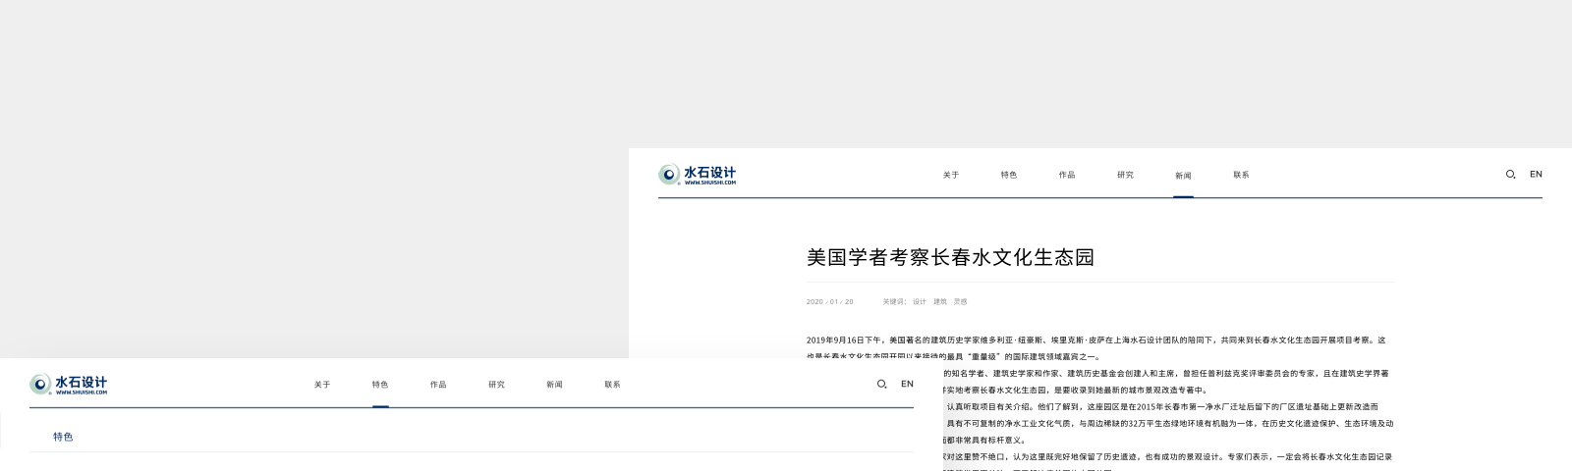Select 作品 in the 特色 page navigation
Viewport: 1572px width, 471px height.
point(437,385)
